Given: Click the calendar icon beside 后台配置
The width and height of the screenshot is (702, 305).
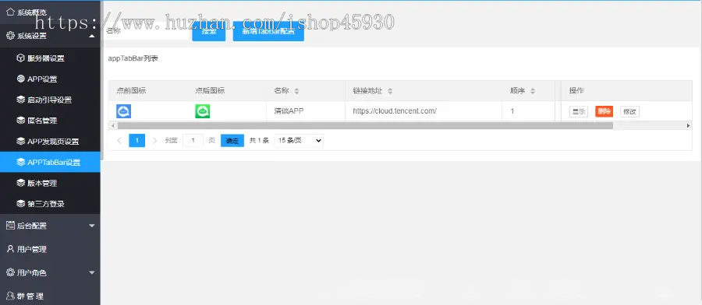Looking at the screenshot, I should [x=10, y=225].
